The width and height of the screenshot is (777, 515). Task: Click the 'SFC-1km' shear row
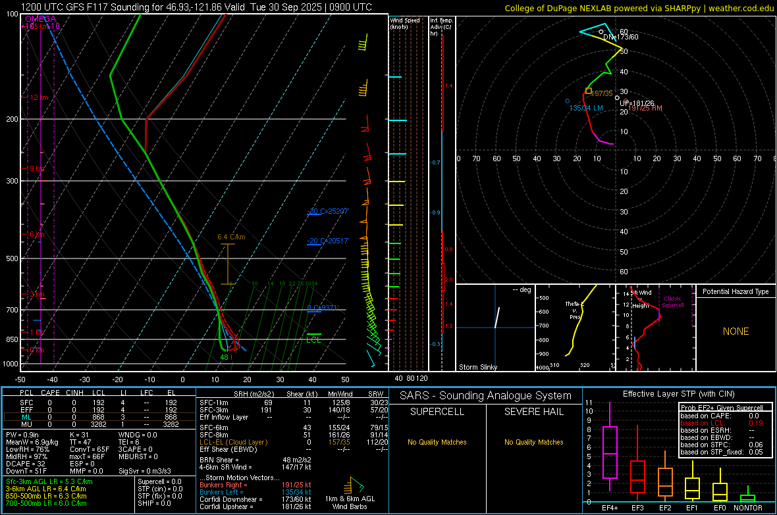[294, 403]
